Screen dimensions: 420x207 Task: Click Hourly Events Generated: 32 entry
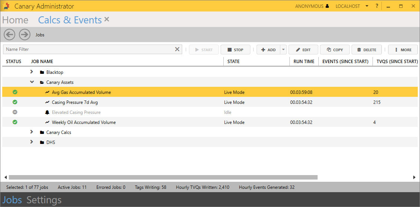click(266, 187)
